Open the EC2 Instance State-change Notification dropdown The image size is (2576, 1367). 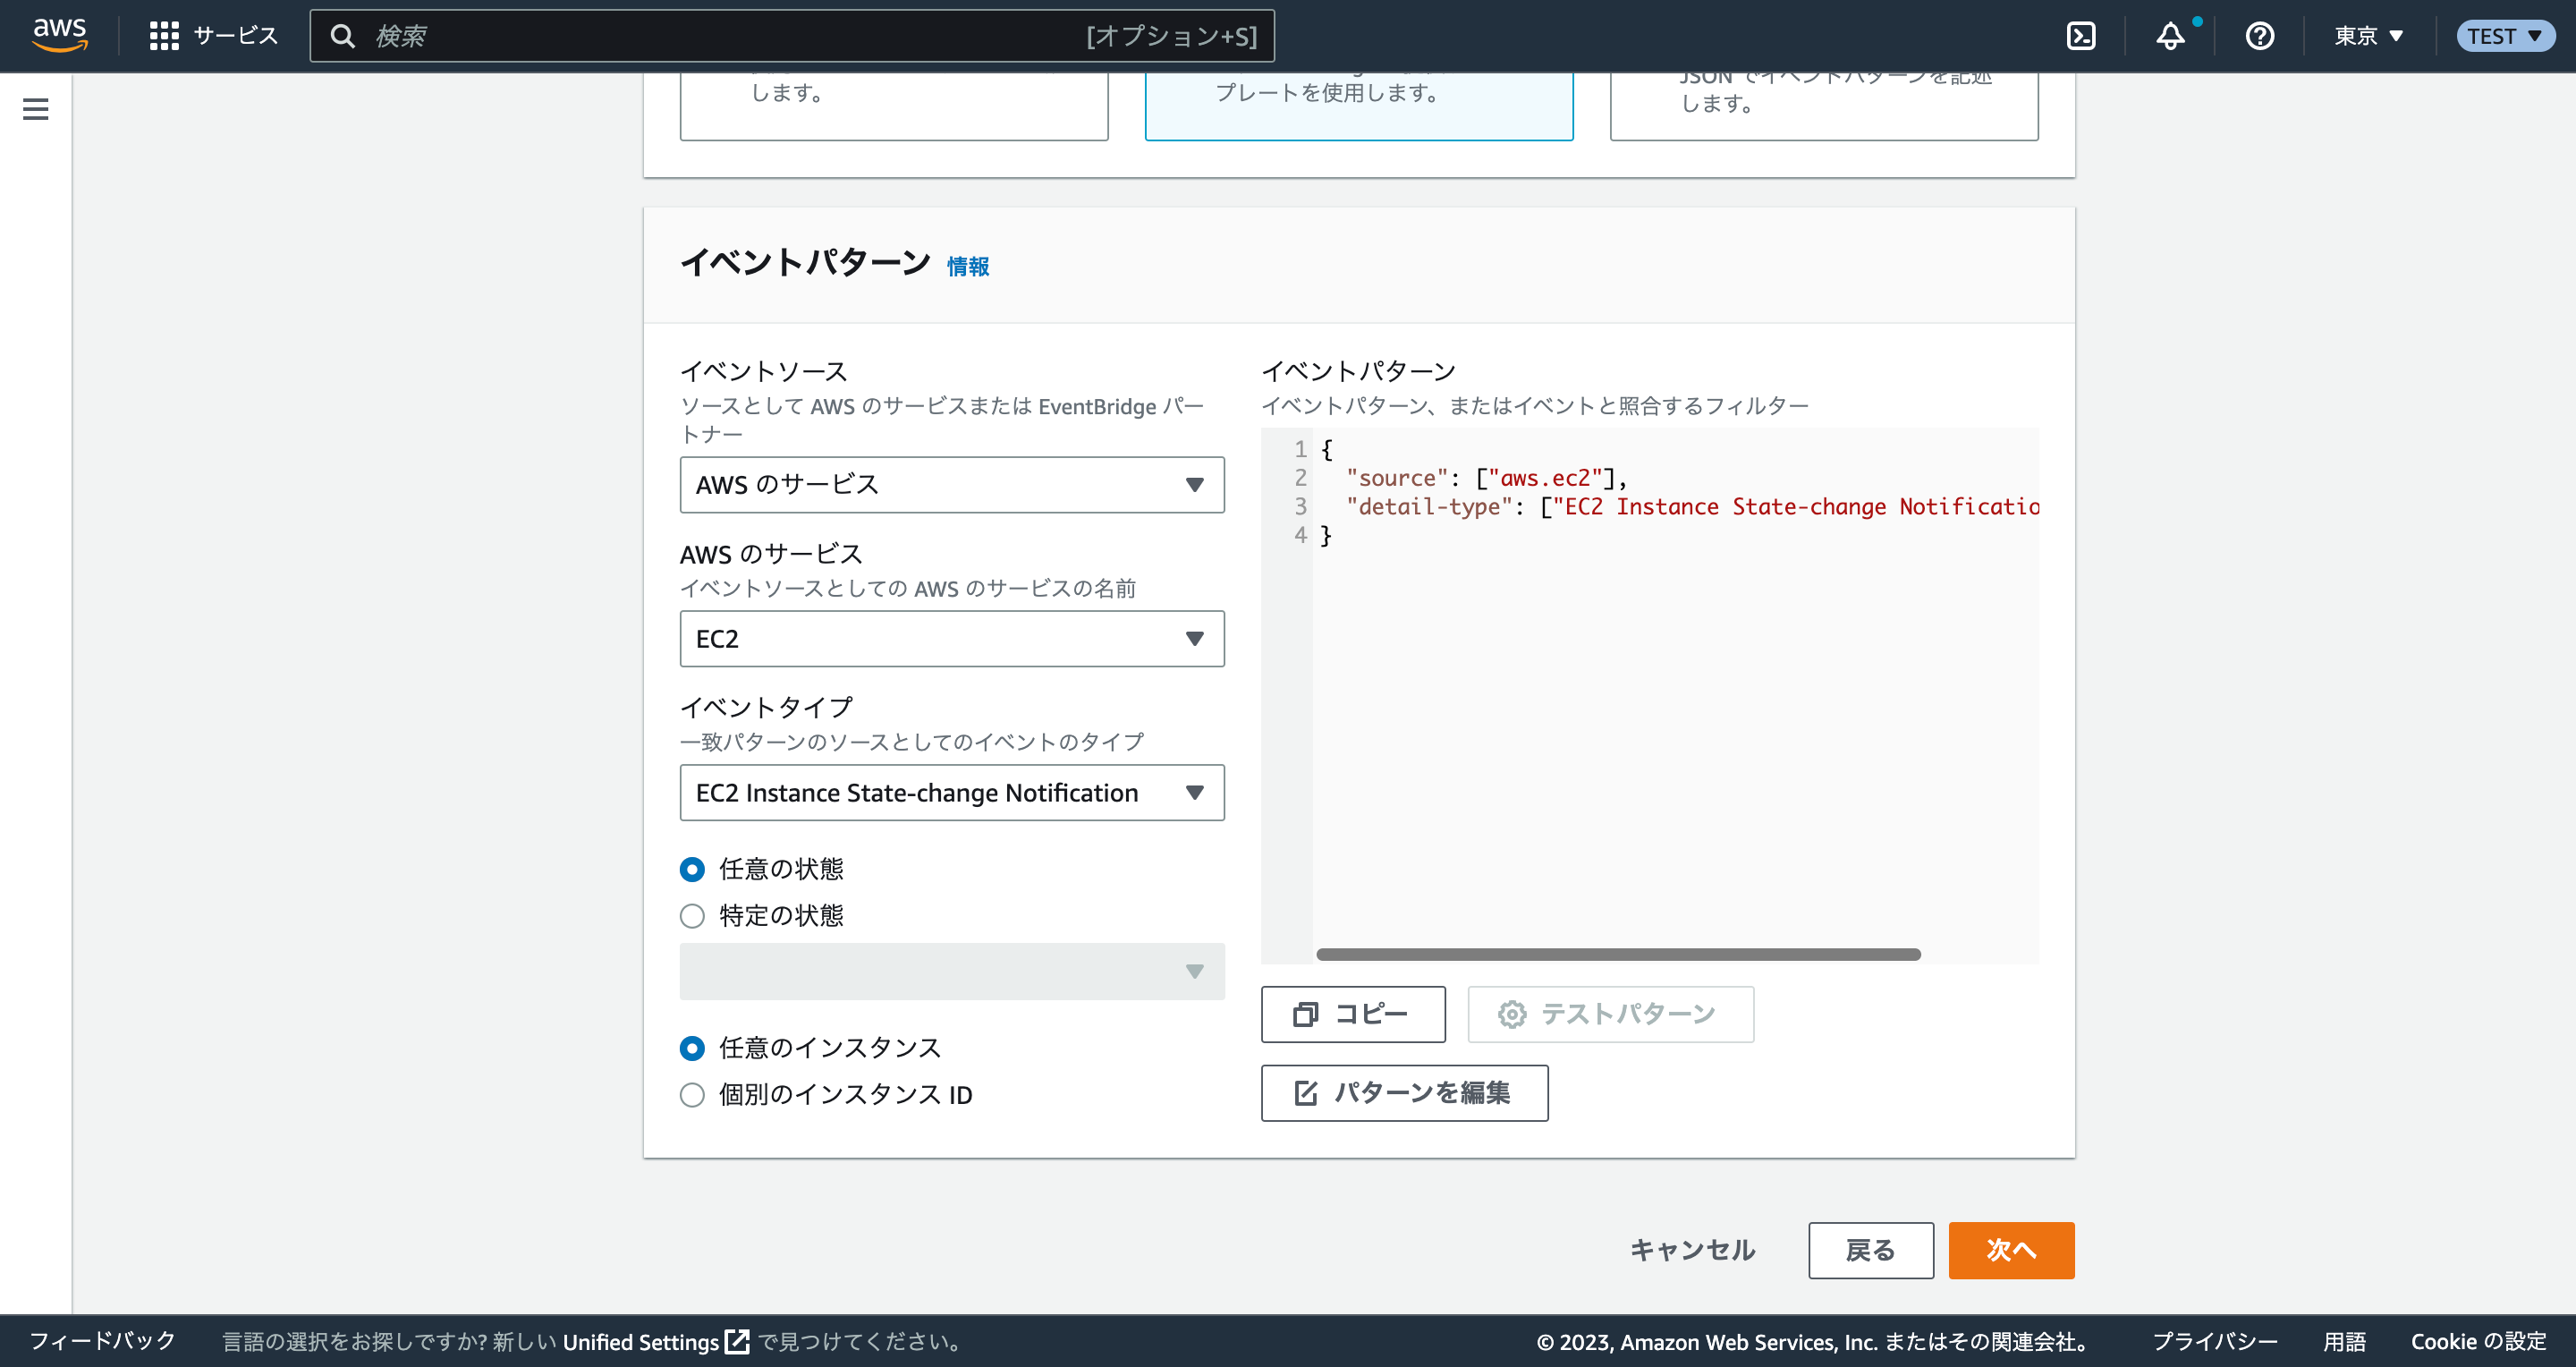coord(951,792)
